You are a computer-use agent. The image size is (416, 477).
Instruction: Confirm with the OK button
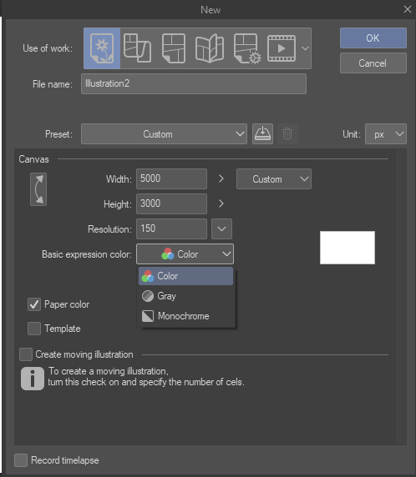click(373, 38)
